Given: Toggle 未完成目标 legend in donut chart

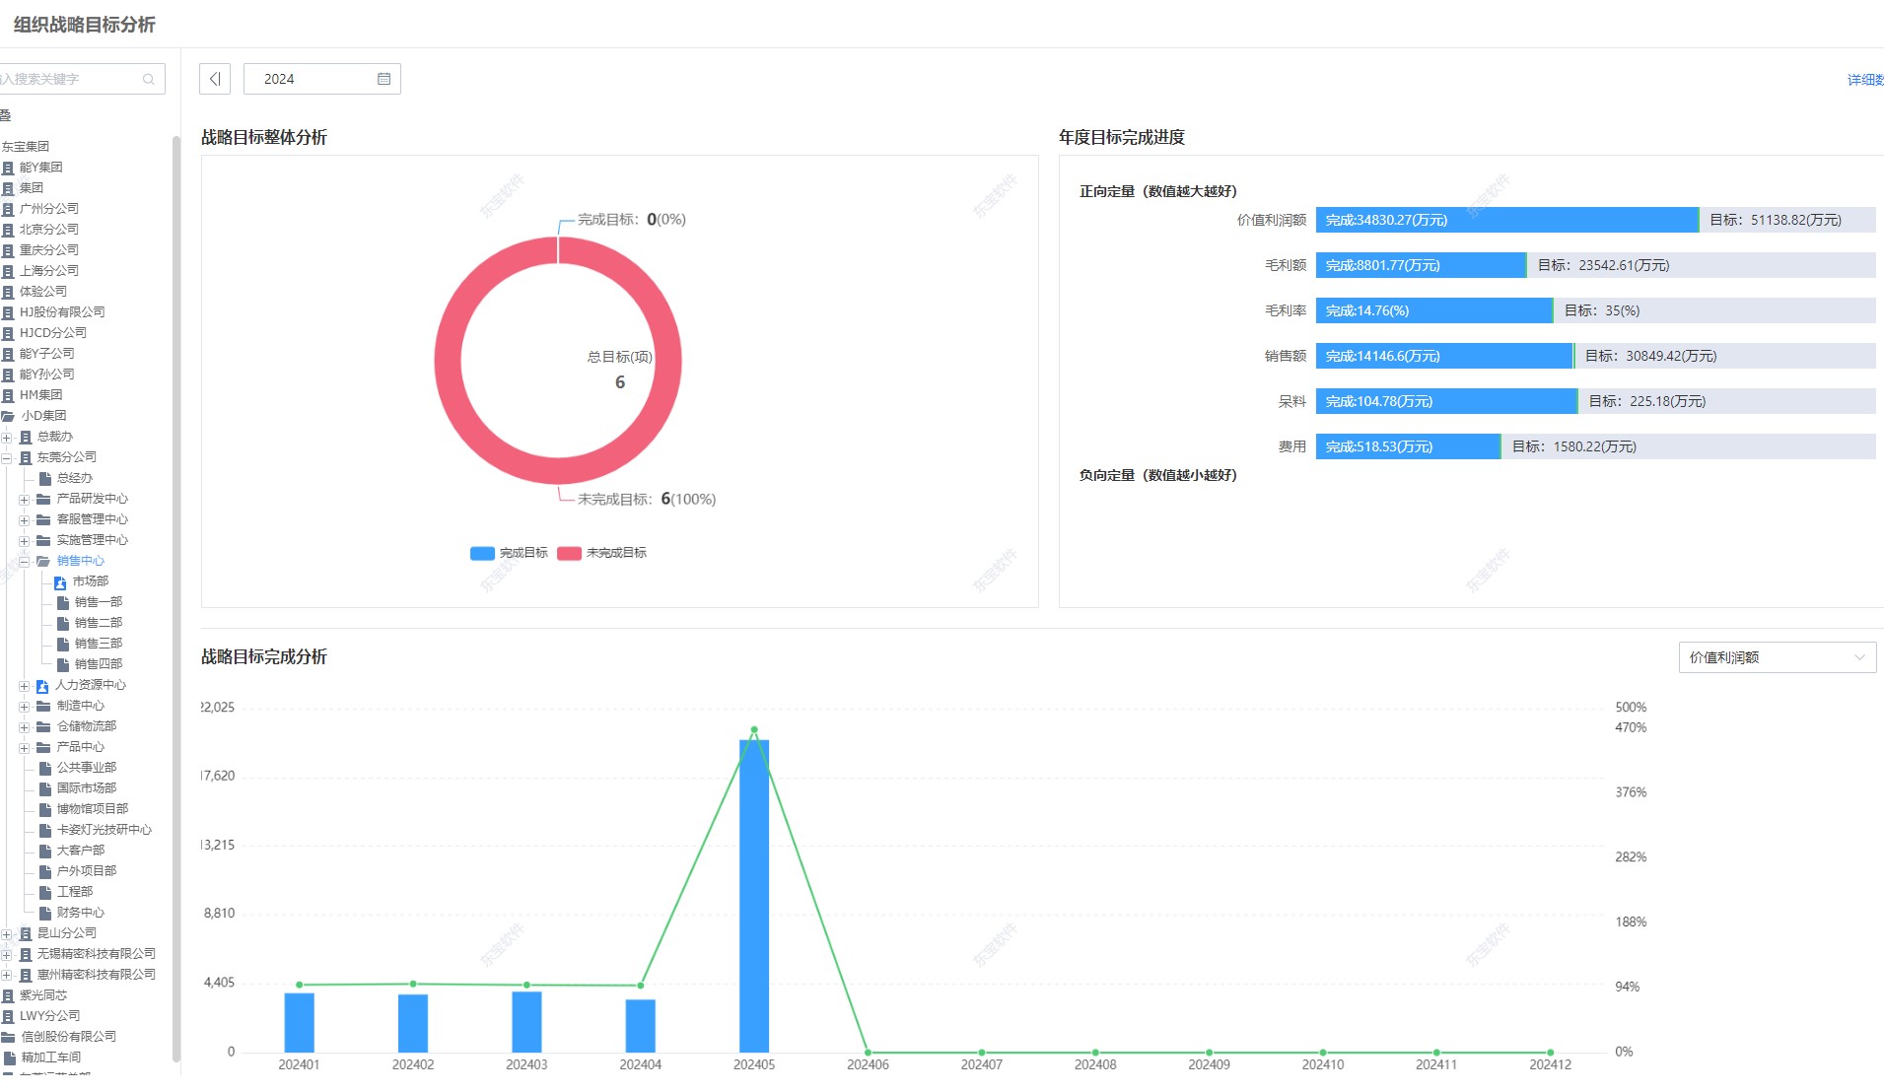Looking at the screenshot, I should click(601, 553).
